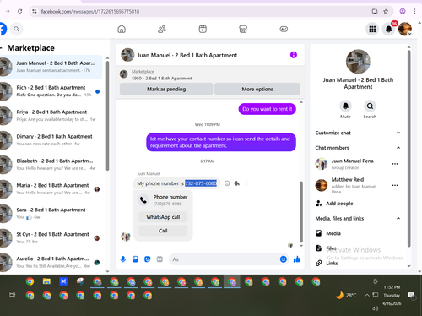The image size is (422, 316).
Task: Open member options for Juan Manuel Pena
Action: (395, 164)
